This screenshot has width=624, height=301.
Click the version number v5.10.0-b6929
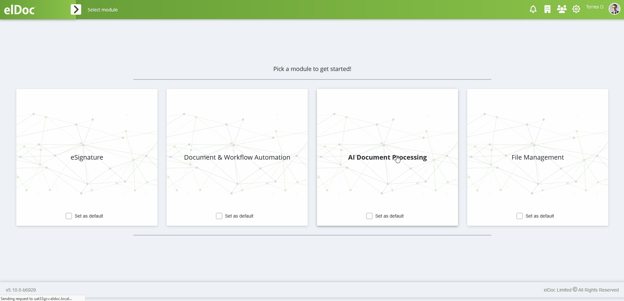click(21, 290)
